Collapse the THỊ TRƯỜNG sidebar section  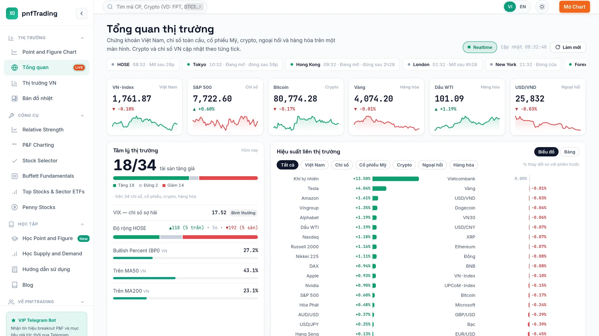[x=82, y=38]
